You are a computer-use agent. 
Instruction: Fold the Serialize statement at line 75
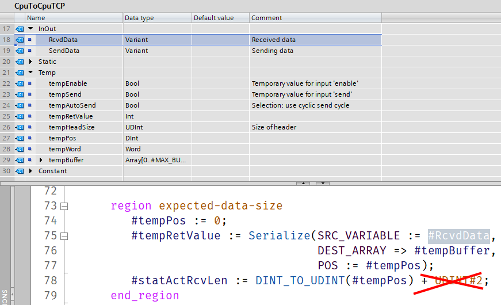(64, 236)
